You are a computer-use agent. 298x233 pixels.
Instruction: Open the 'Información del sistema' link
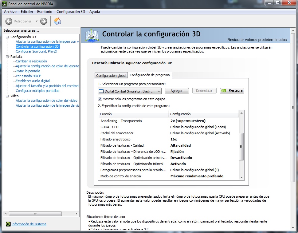coord(29,224)
